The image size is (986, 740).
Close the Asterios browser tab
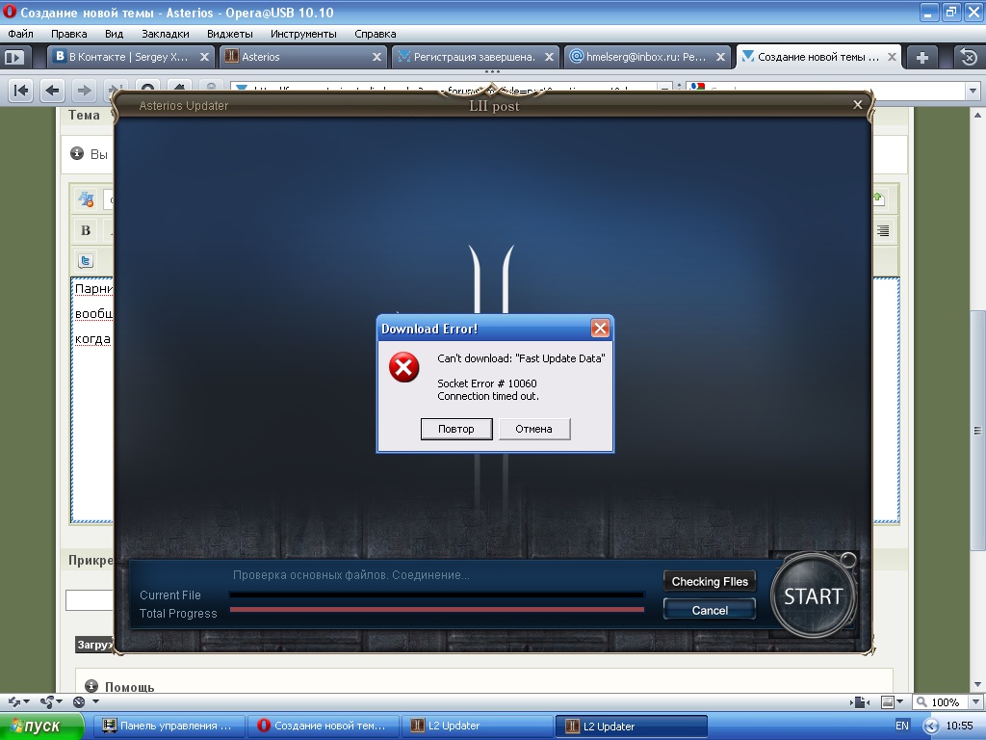[376, 57]
